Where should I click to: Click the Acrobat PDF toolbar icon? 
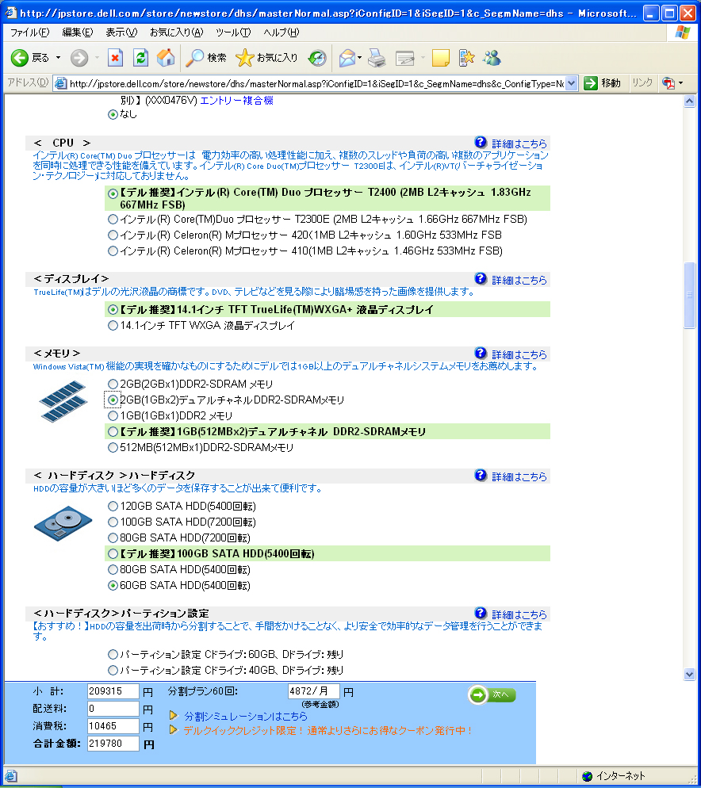click(668, 83)
